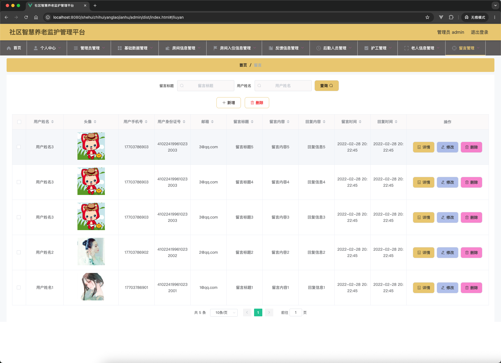501x363 pixels.
Task: Open the 首页 navigation tab
Action: point(14,48)
